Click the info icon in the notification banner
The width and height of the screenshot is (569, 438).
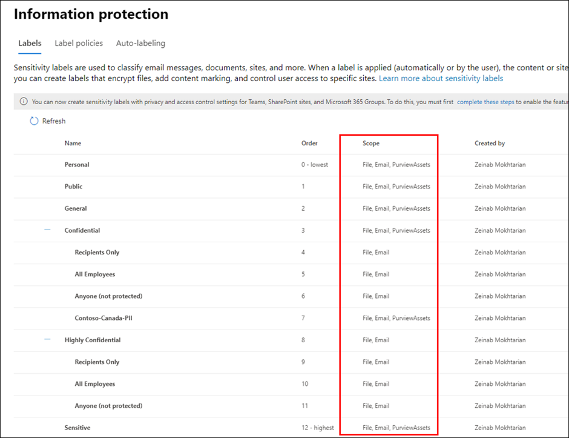coord(24,101)
